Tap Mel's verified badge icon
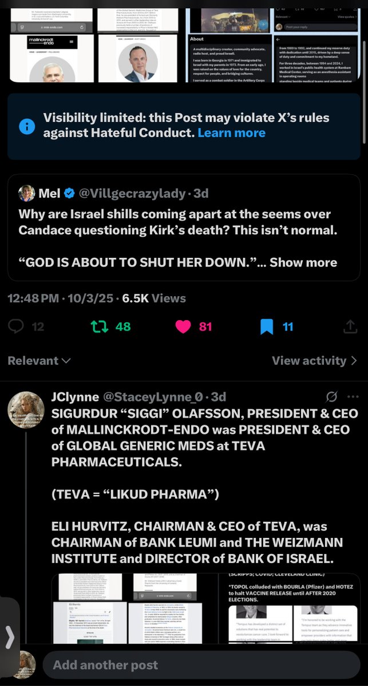 [x=69, y=194]
